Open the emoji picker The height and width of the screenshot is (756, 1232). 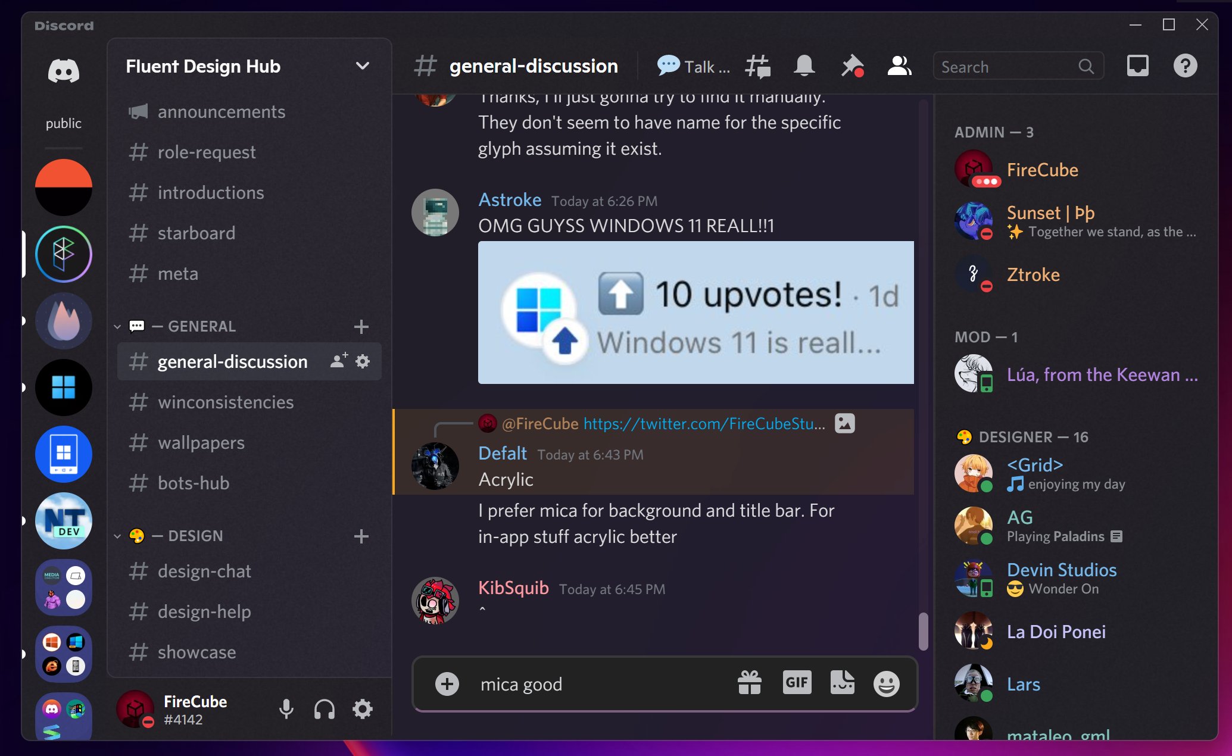pos(886,683)
